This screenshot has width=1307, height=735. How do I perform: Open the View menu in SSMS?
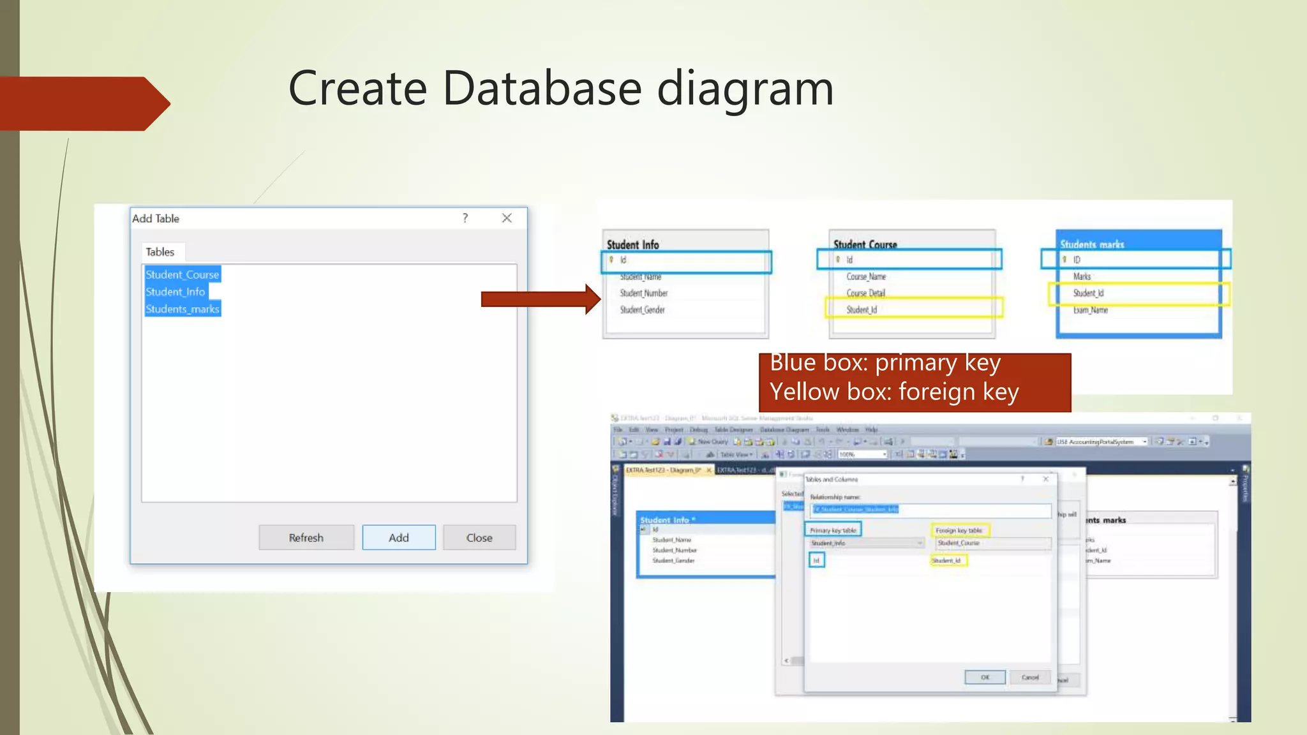tap(652, 429)
